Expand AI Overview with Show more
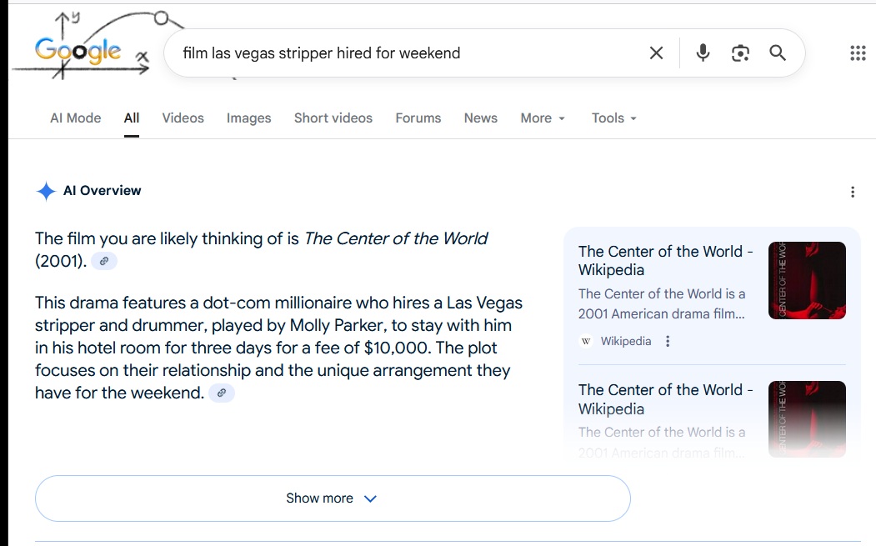876x546 pixels. tap(332, 498)
